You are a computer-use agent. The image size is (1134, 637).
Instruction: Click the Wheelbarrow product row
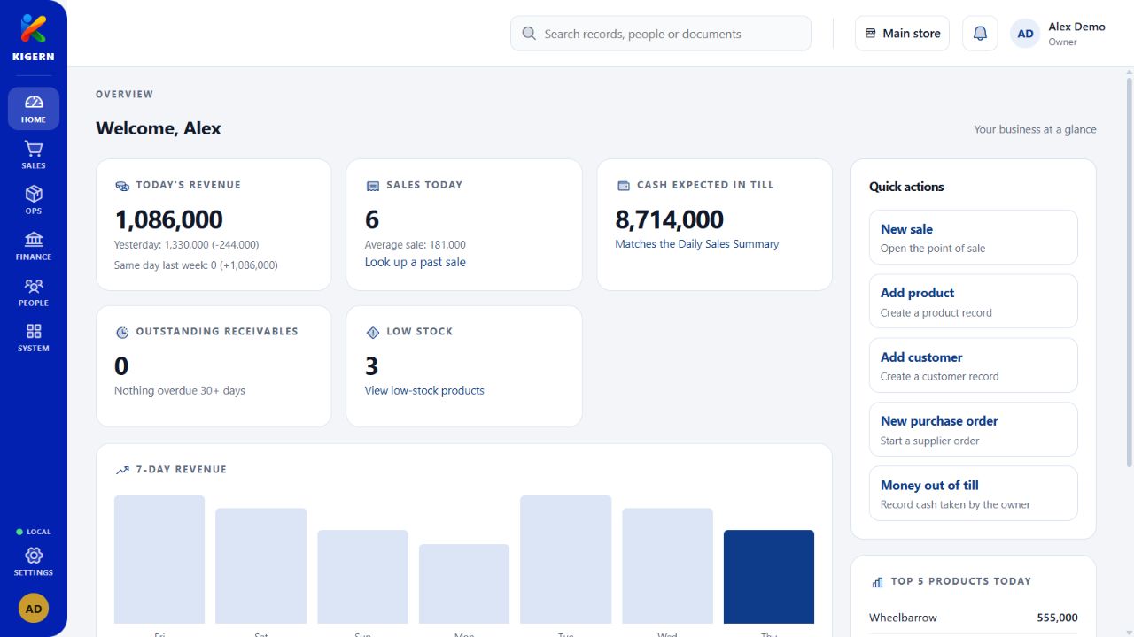pos(974,618)
